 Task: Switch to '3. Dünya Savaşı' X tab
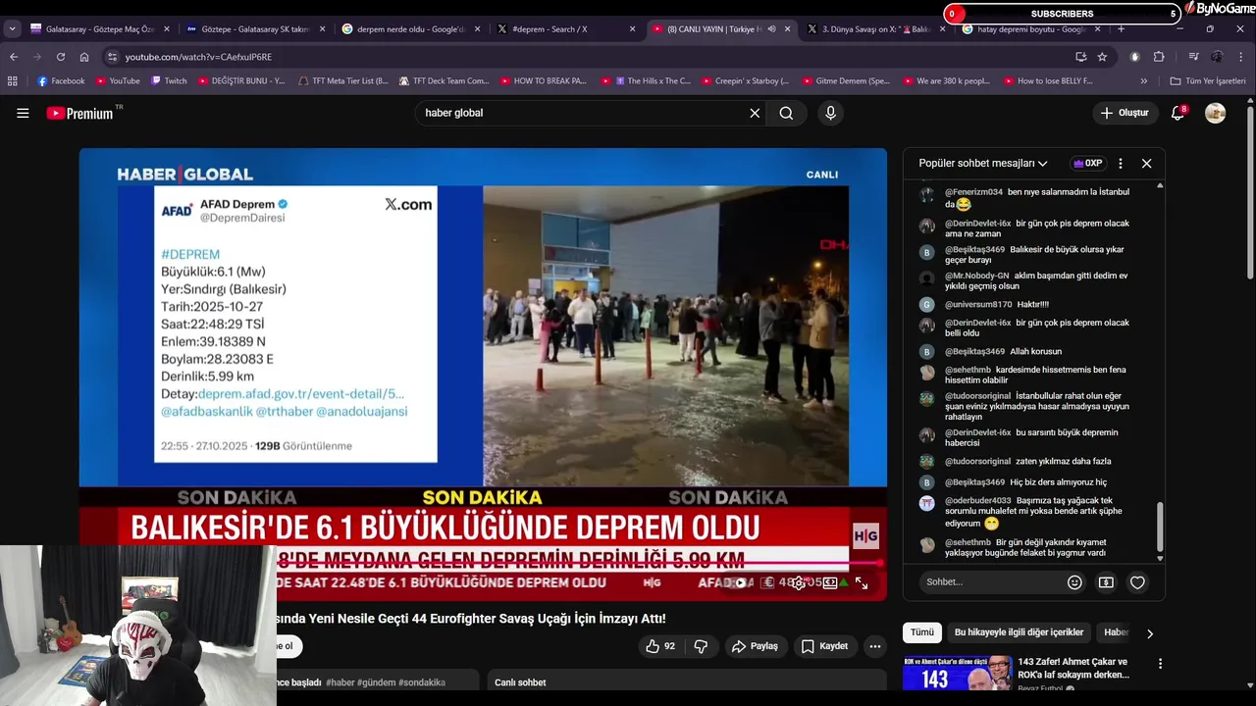coord(876,29)
